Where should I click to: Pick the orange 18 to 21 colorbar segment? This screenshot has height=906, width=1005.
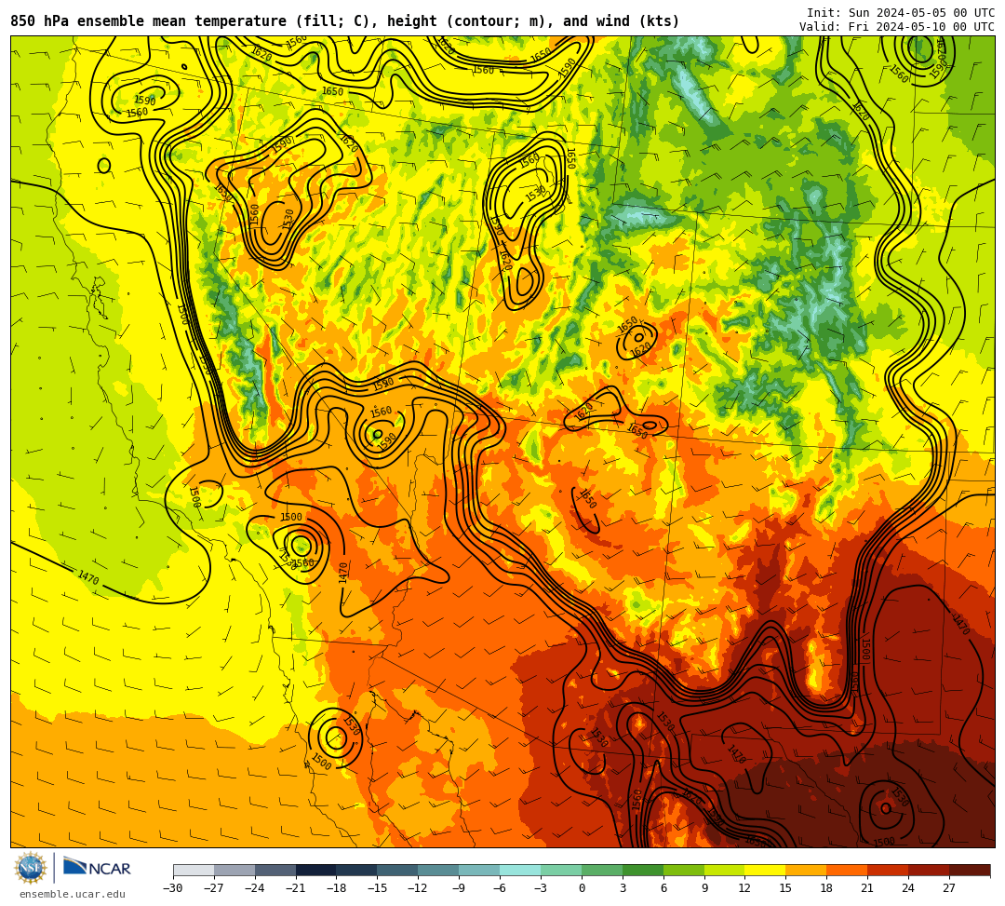(848, 870)
